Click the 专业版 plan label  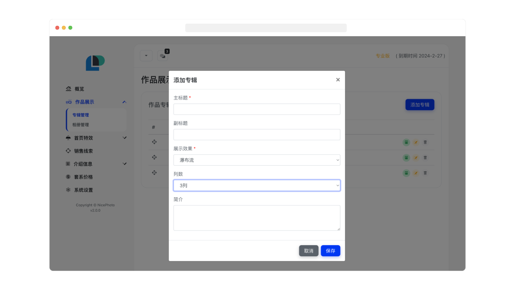(382, 56)
